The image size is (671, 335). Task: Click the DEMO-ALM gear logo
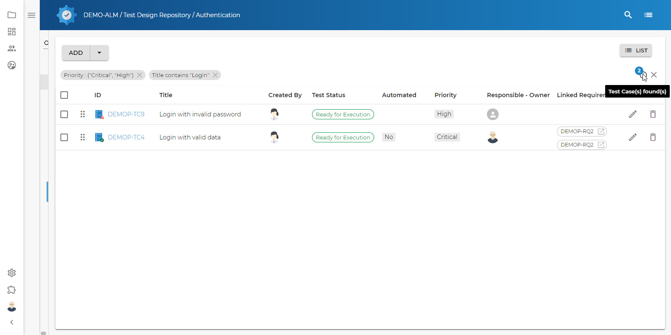pyautogui.click(x=67, y=15)
